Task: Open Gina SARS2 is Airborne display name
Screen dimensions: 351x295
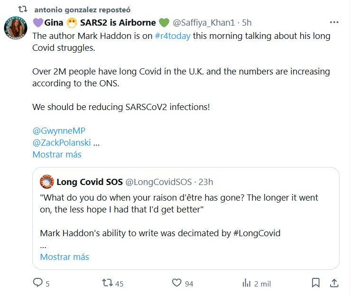Action: click(101, 22)
